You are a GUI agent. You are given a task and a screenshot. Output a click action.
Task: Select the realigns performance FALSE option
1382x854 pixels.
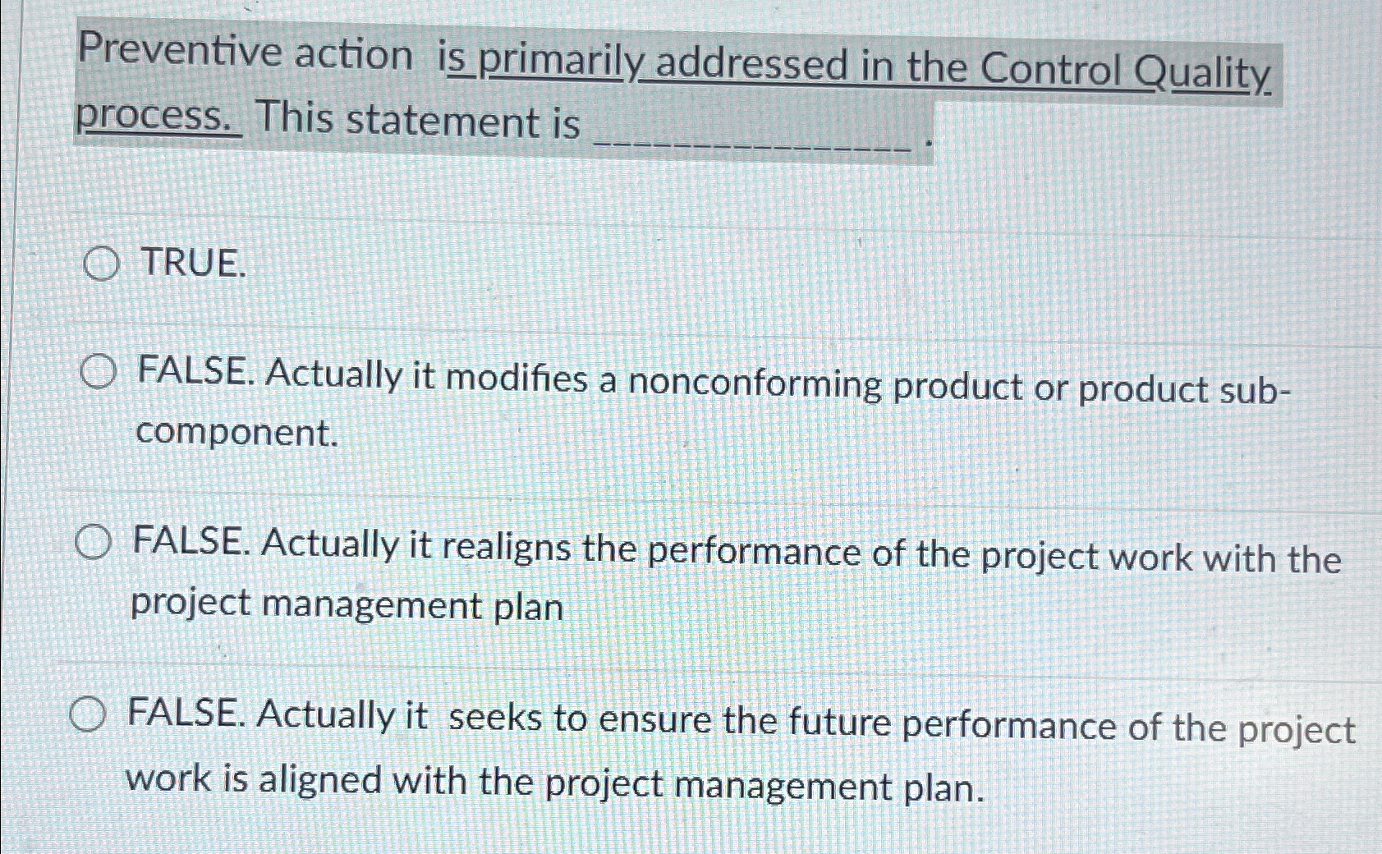(93, 542)
